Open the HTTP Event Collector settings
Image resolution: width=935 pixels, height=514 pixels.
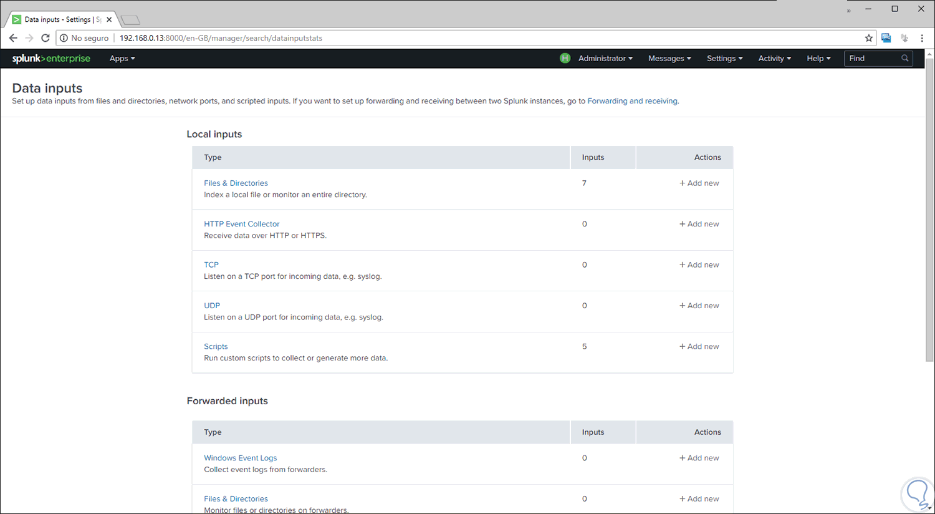(242, 223)
